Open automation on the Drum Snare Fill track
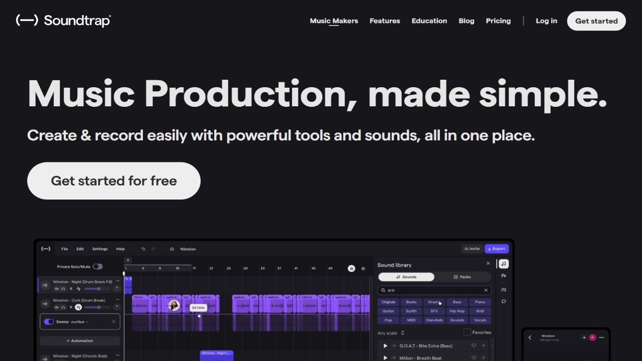 [x=78, y=289]
